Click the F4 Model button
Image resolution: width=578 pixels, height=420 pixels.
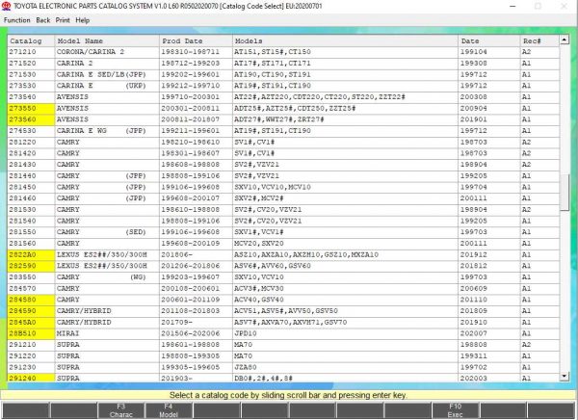(x=169, y=410)
